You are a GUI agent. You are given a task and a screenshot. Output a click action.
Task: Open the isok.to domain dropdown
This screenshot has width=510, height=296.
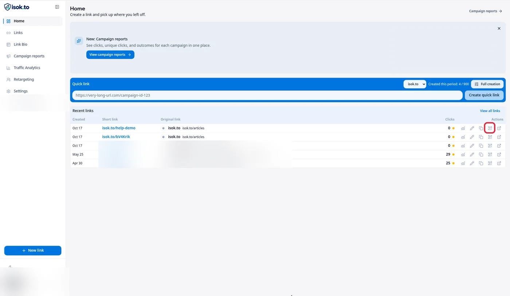(x=415, y=84)
